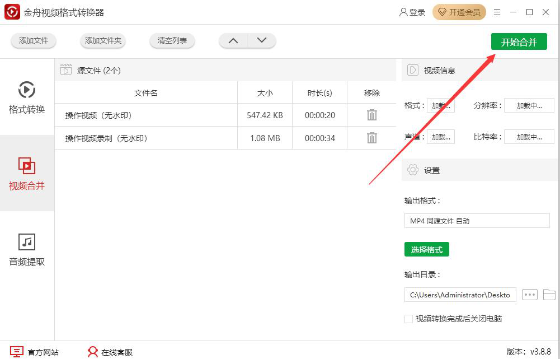Open the output folder icon

(549, 295)
